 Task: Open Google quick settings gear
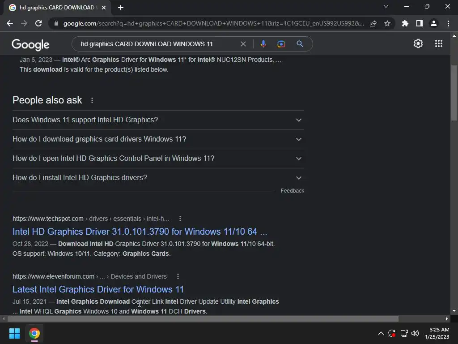(x=418, y=43)
